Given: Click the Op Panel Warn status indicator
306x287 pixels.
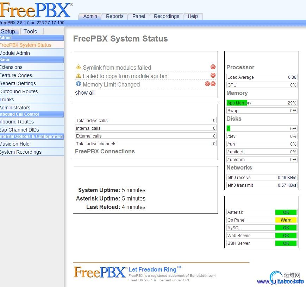Looking at the screenshot, I should (286, 220).
